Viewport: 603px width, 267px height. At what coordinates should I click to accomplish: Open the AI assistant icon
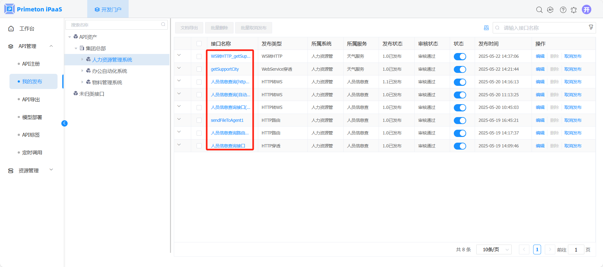coord(550,10)
